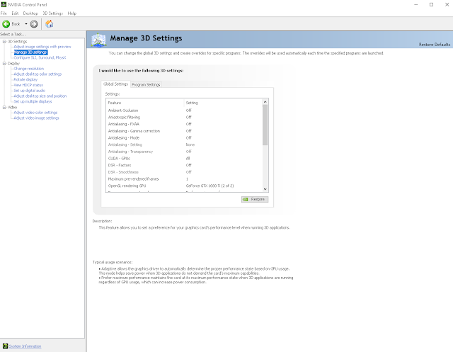Click the Feature column header

[145, 103]
